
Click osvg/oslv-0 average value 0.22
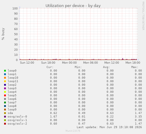pyautogui.click(x=110, y=117)
